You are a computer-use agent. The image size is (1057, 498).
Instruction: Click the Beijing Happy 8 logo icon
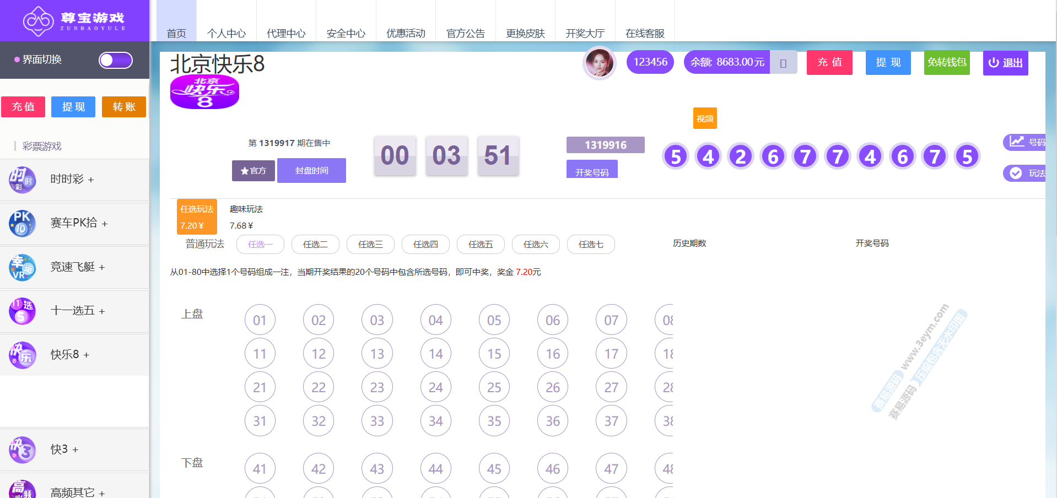point(204,92)
